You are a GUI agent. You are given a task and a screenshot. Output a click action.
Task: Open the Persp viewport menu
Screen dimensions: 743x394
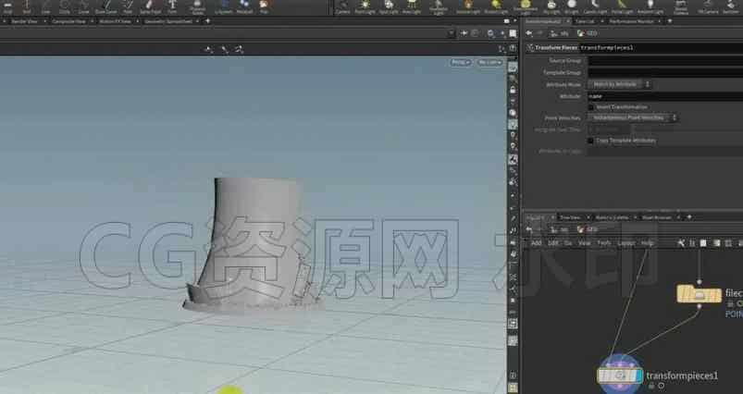[461, 63]
